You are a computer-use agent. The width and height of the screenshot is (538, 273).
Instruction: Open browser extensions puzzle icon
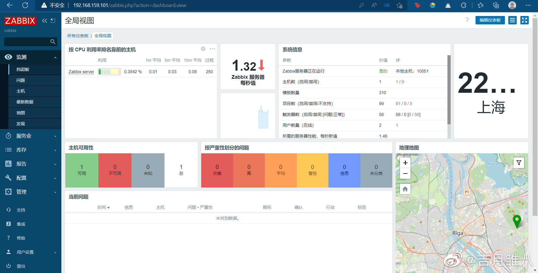(463, 5)
